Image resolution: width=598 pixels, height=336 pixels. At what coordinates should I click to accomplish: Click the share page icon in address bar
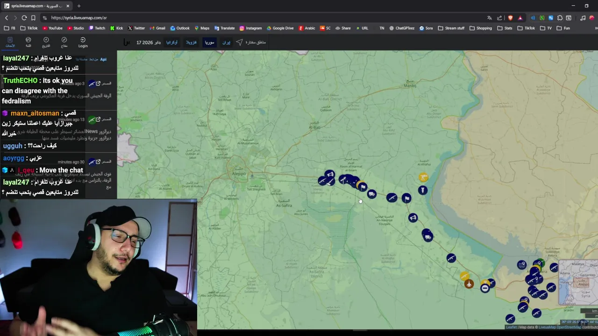point(499,18)
